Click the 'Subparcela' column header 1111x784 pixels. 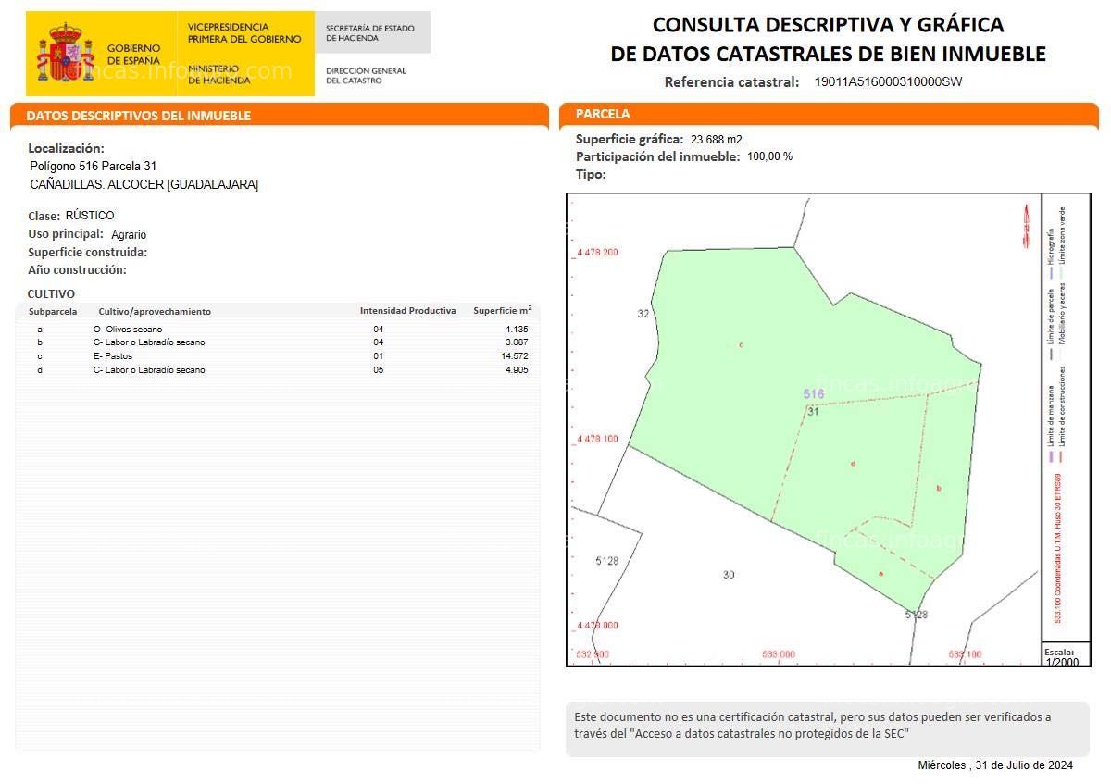pos(53,312)
